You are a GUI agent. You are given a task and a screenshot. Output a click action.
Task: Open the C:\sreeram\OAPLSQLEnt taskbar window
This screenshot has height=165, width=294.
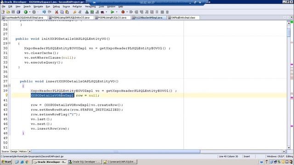120,162
